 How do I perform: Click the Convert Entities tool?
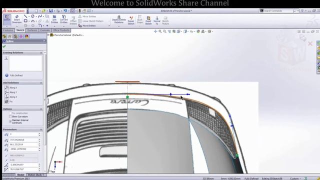click(x=64, y=19)
